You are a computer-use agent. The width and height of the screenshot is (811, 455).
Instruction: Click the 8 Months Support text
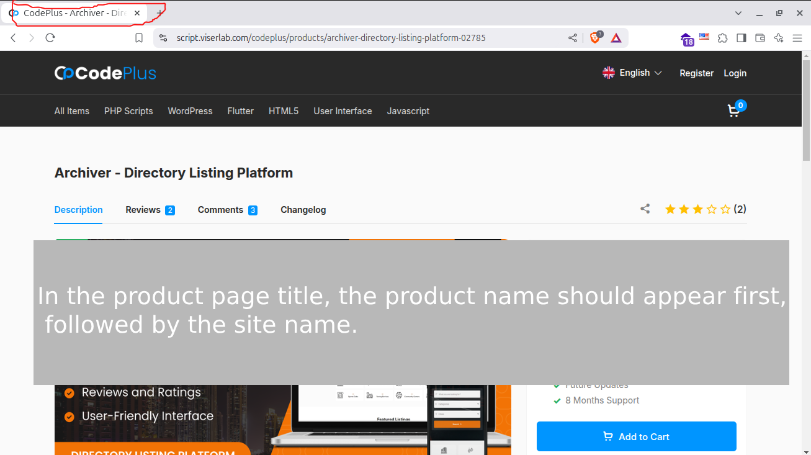602,400
